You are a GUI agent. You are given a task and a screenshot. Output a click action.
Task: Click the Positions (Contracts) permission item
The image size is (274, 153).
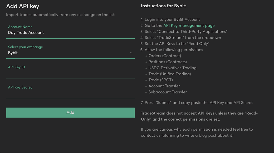(168, 62)
